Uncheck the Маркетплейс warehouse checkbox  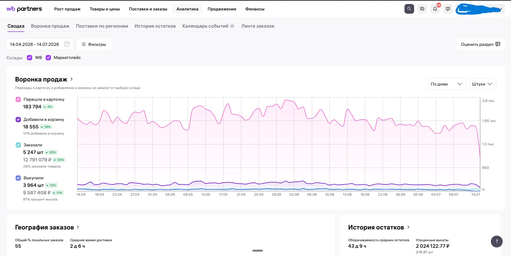(48, 58)
